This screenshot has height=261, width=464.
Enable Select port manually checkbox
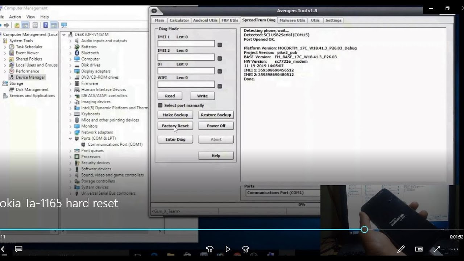point(160,105)
